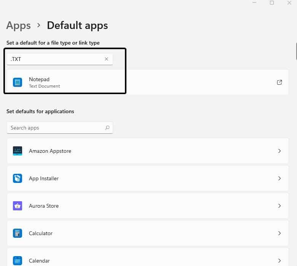Screen dimensions: 297x266
Task: Click the Calendar app icon
Action: pos(18,261)
